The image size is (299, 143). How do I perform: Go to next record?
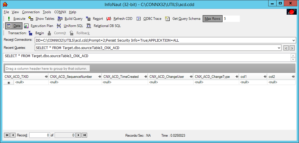point(78,135)
